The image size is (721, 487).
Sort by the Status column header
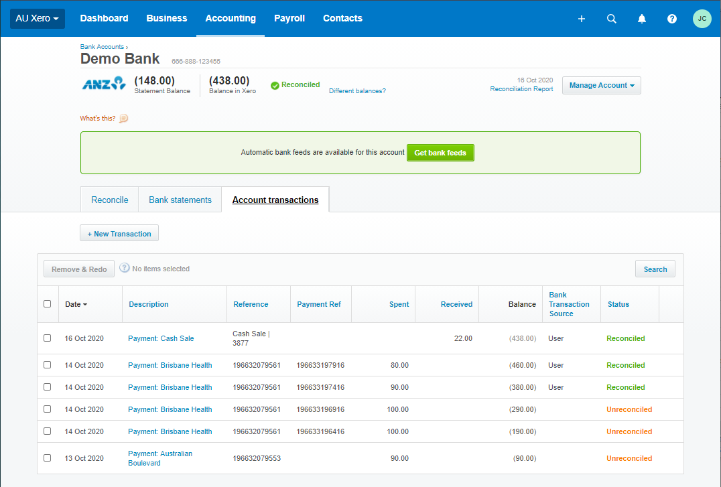tap(618, 304)
